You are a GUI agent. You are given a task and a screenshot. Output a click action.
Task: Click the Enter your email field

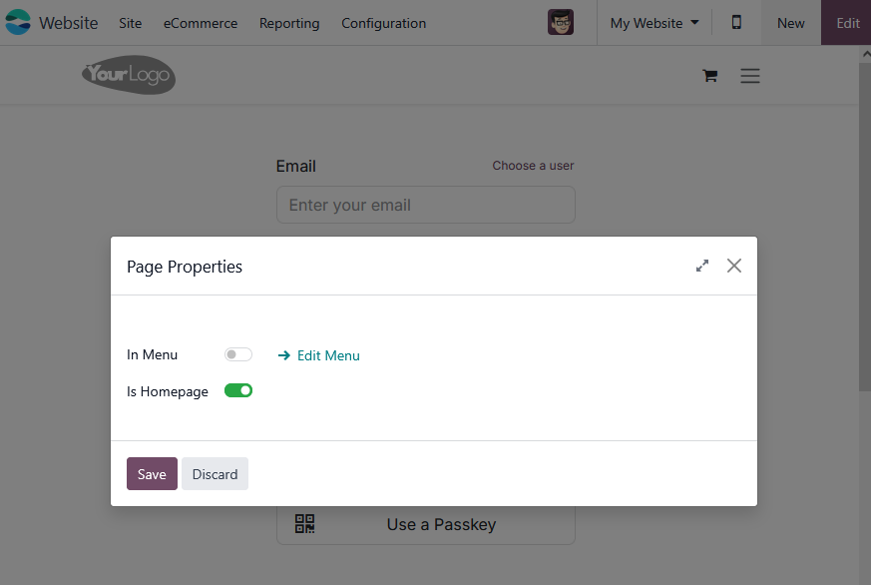click(x=425, y=205)
